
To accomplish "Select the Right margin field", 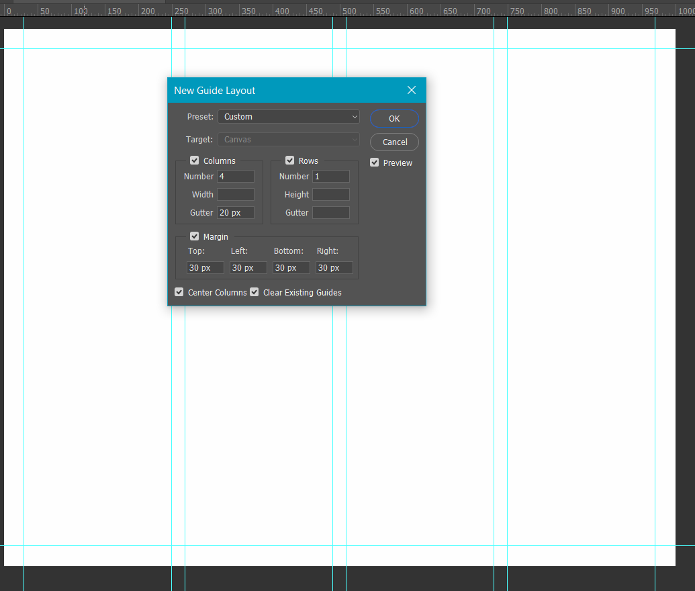I will click(x=334, y=267).
